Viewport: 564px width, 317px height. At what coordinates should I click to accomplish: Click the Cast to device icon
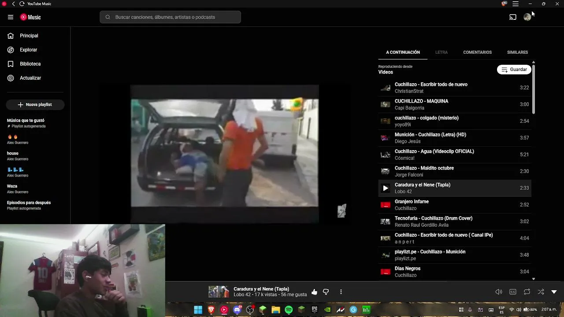pos(513,17)
